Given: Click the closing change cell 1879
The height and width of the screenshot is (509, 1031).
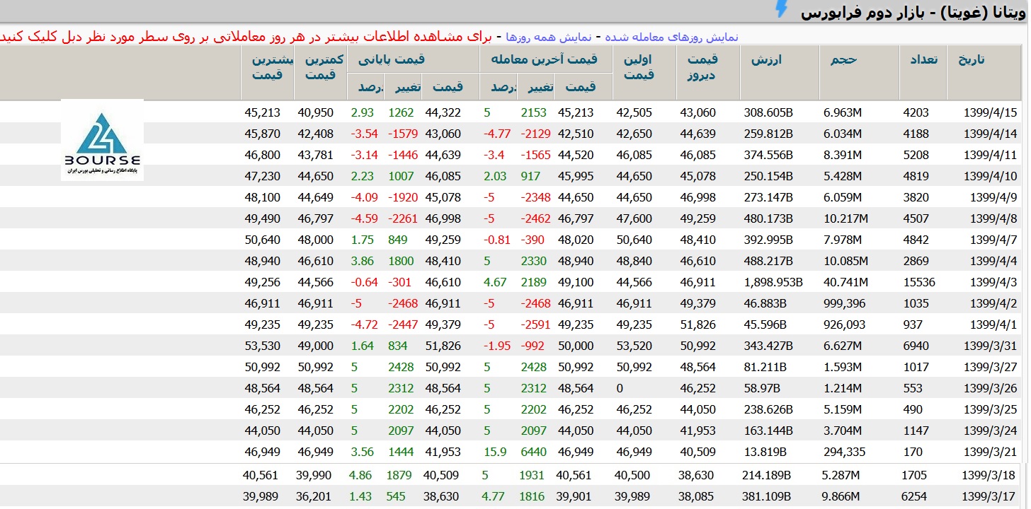Looking at the screenshot, I should coord(399,476).
